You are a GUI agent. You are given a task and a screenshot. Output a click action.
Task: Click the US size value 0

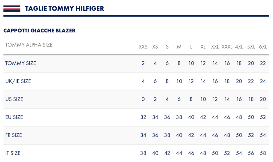click(143, 99)
